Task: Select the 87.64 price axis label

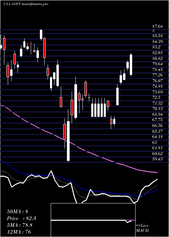Action: pyautogui.click(x=158, y=26)
